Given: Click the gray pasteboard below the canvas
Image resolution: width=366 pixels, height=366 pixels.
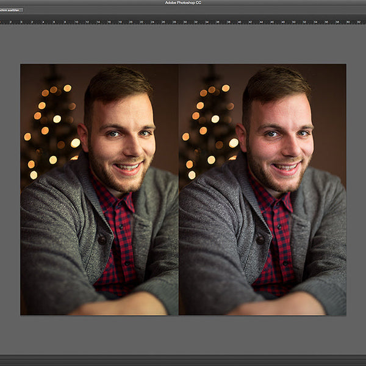Looking at the screenshot, I should coord(183,334).
